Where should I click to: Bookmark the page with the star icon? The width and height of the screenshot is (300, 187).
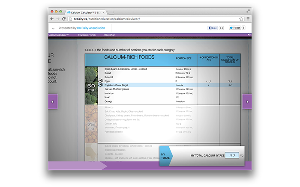(x=241, y=19)
